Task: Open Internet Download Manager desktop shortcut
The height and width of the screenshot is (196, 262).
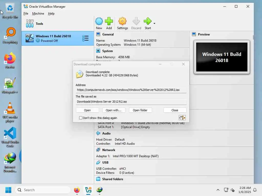Action: pos(10,162)
